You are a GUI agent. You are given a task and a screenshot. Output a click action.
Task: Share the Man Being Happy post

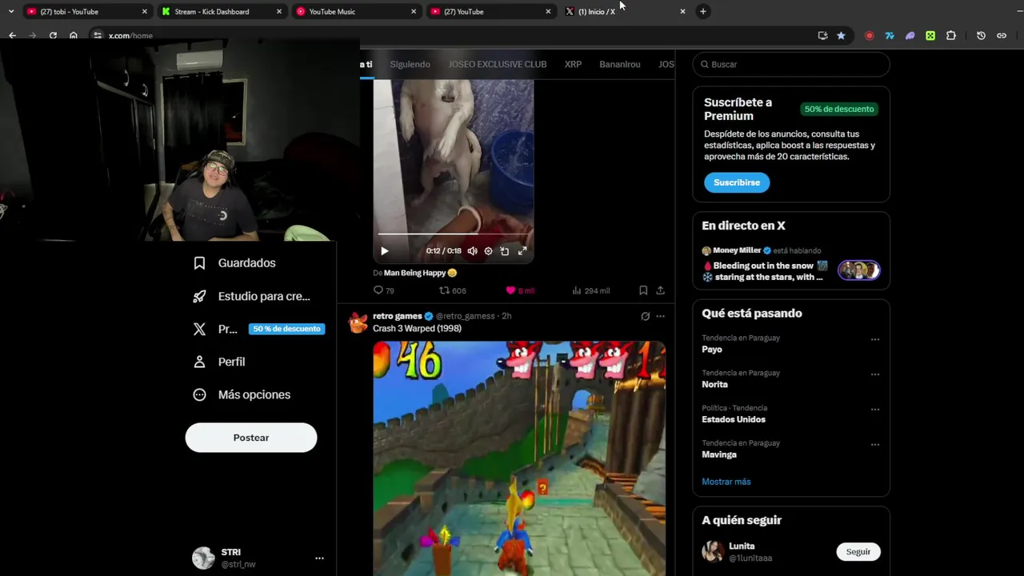point(660,290)
